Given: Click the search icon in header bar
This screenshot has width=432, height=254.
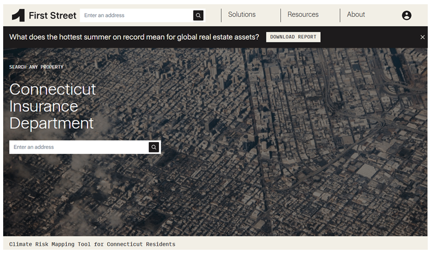Looking at the screenshot, I should (198, 15).
